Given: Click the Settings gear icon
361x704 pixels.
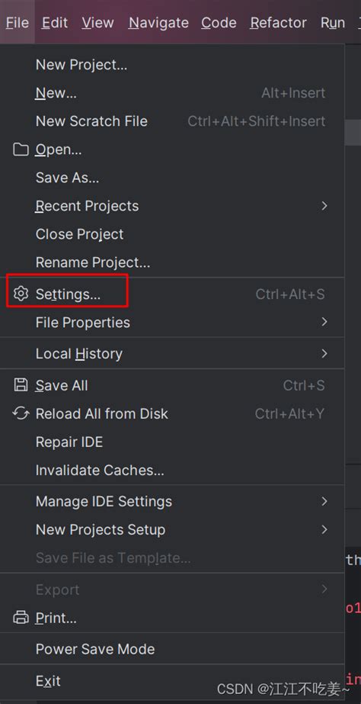Looking at the screenshot, I should tap(21, 294).
